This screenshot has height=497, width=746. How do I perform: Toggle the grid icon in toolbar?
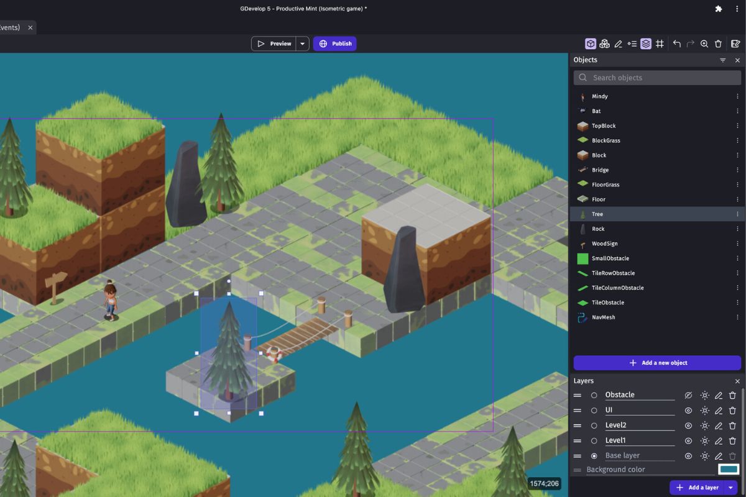point(660,43)
